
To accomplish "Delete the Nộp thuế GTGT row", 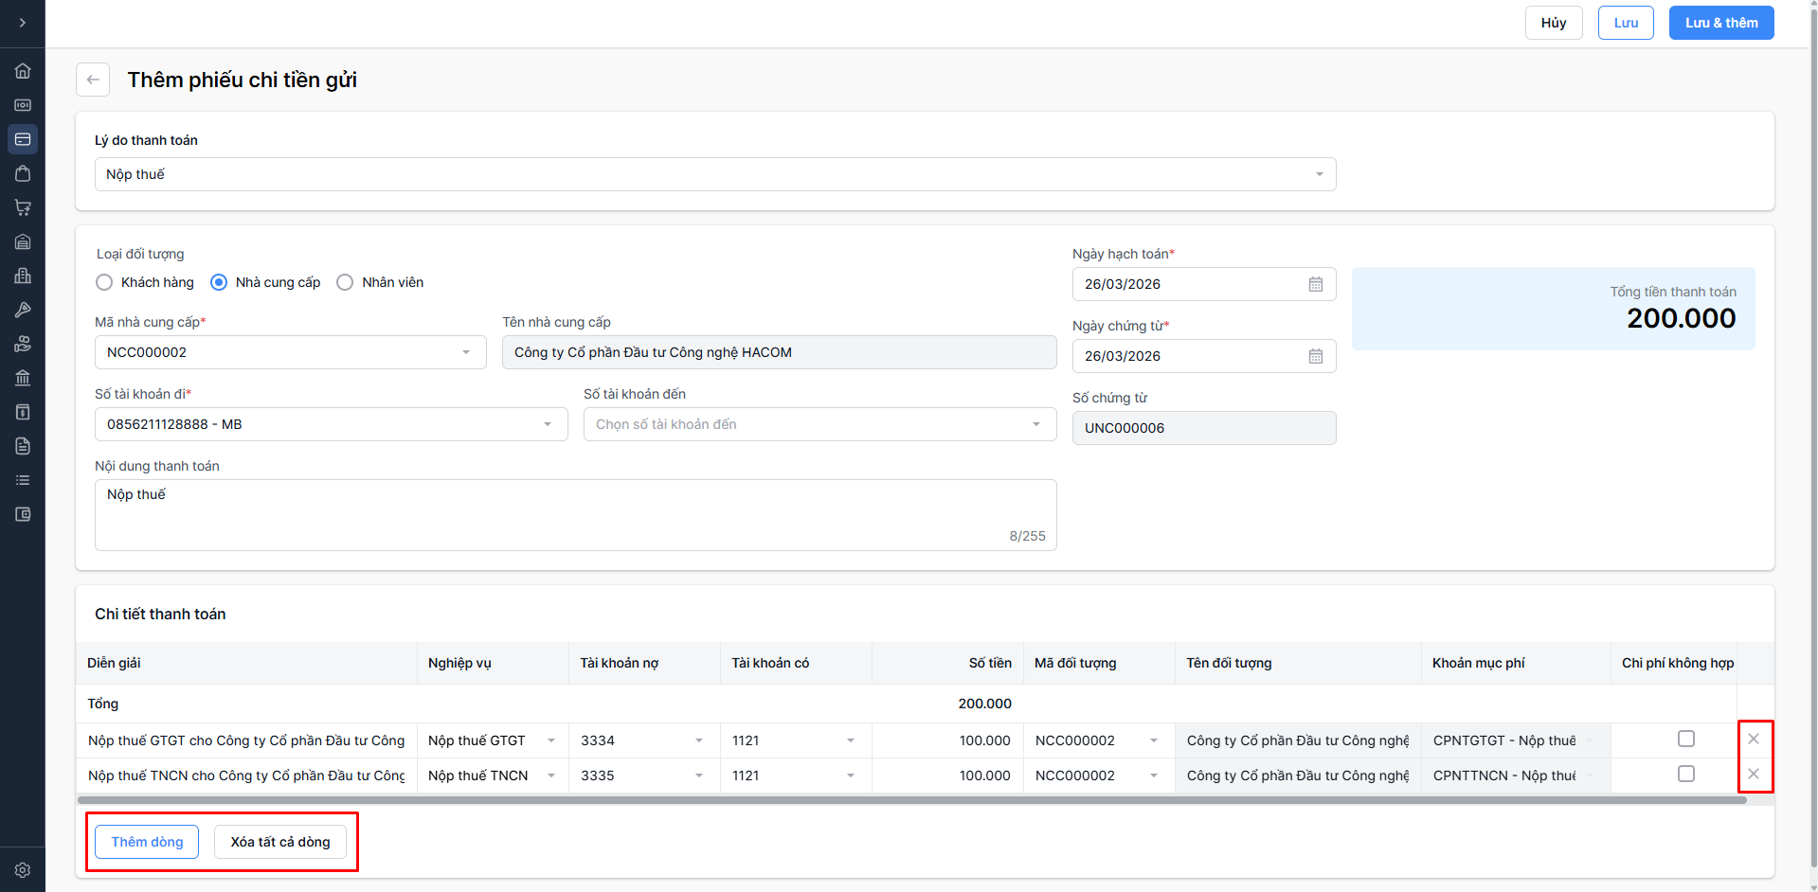I will 1754,739.
